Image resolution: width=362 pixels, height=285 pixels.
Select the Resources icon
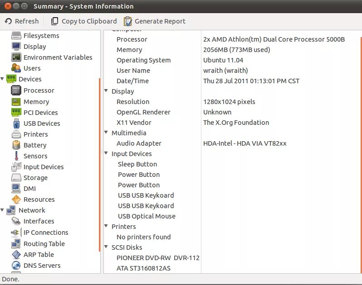coord(16,199)
